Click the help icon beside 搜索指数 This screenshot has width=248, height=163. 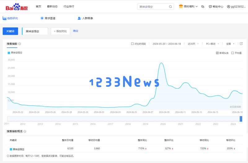(x=20, y=44)
